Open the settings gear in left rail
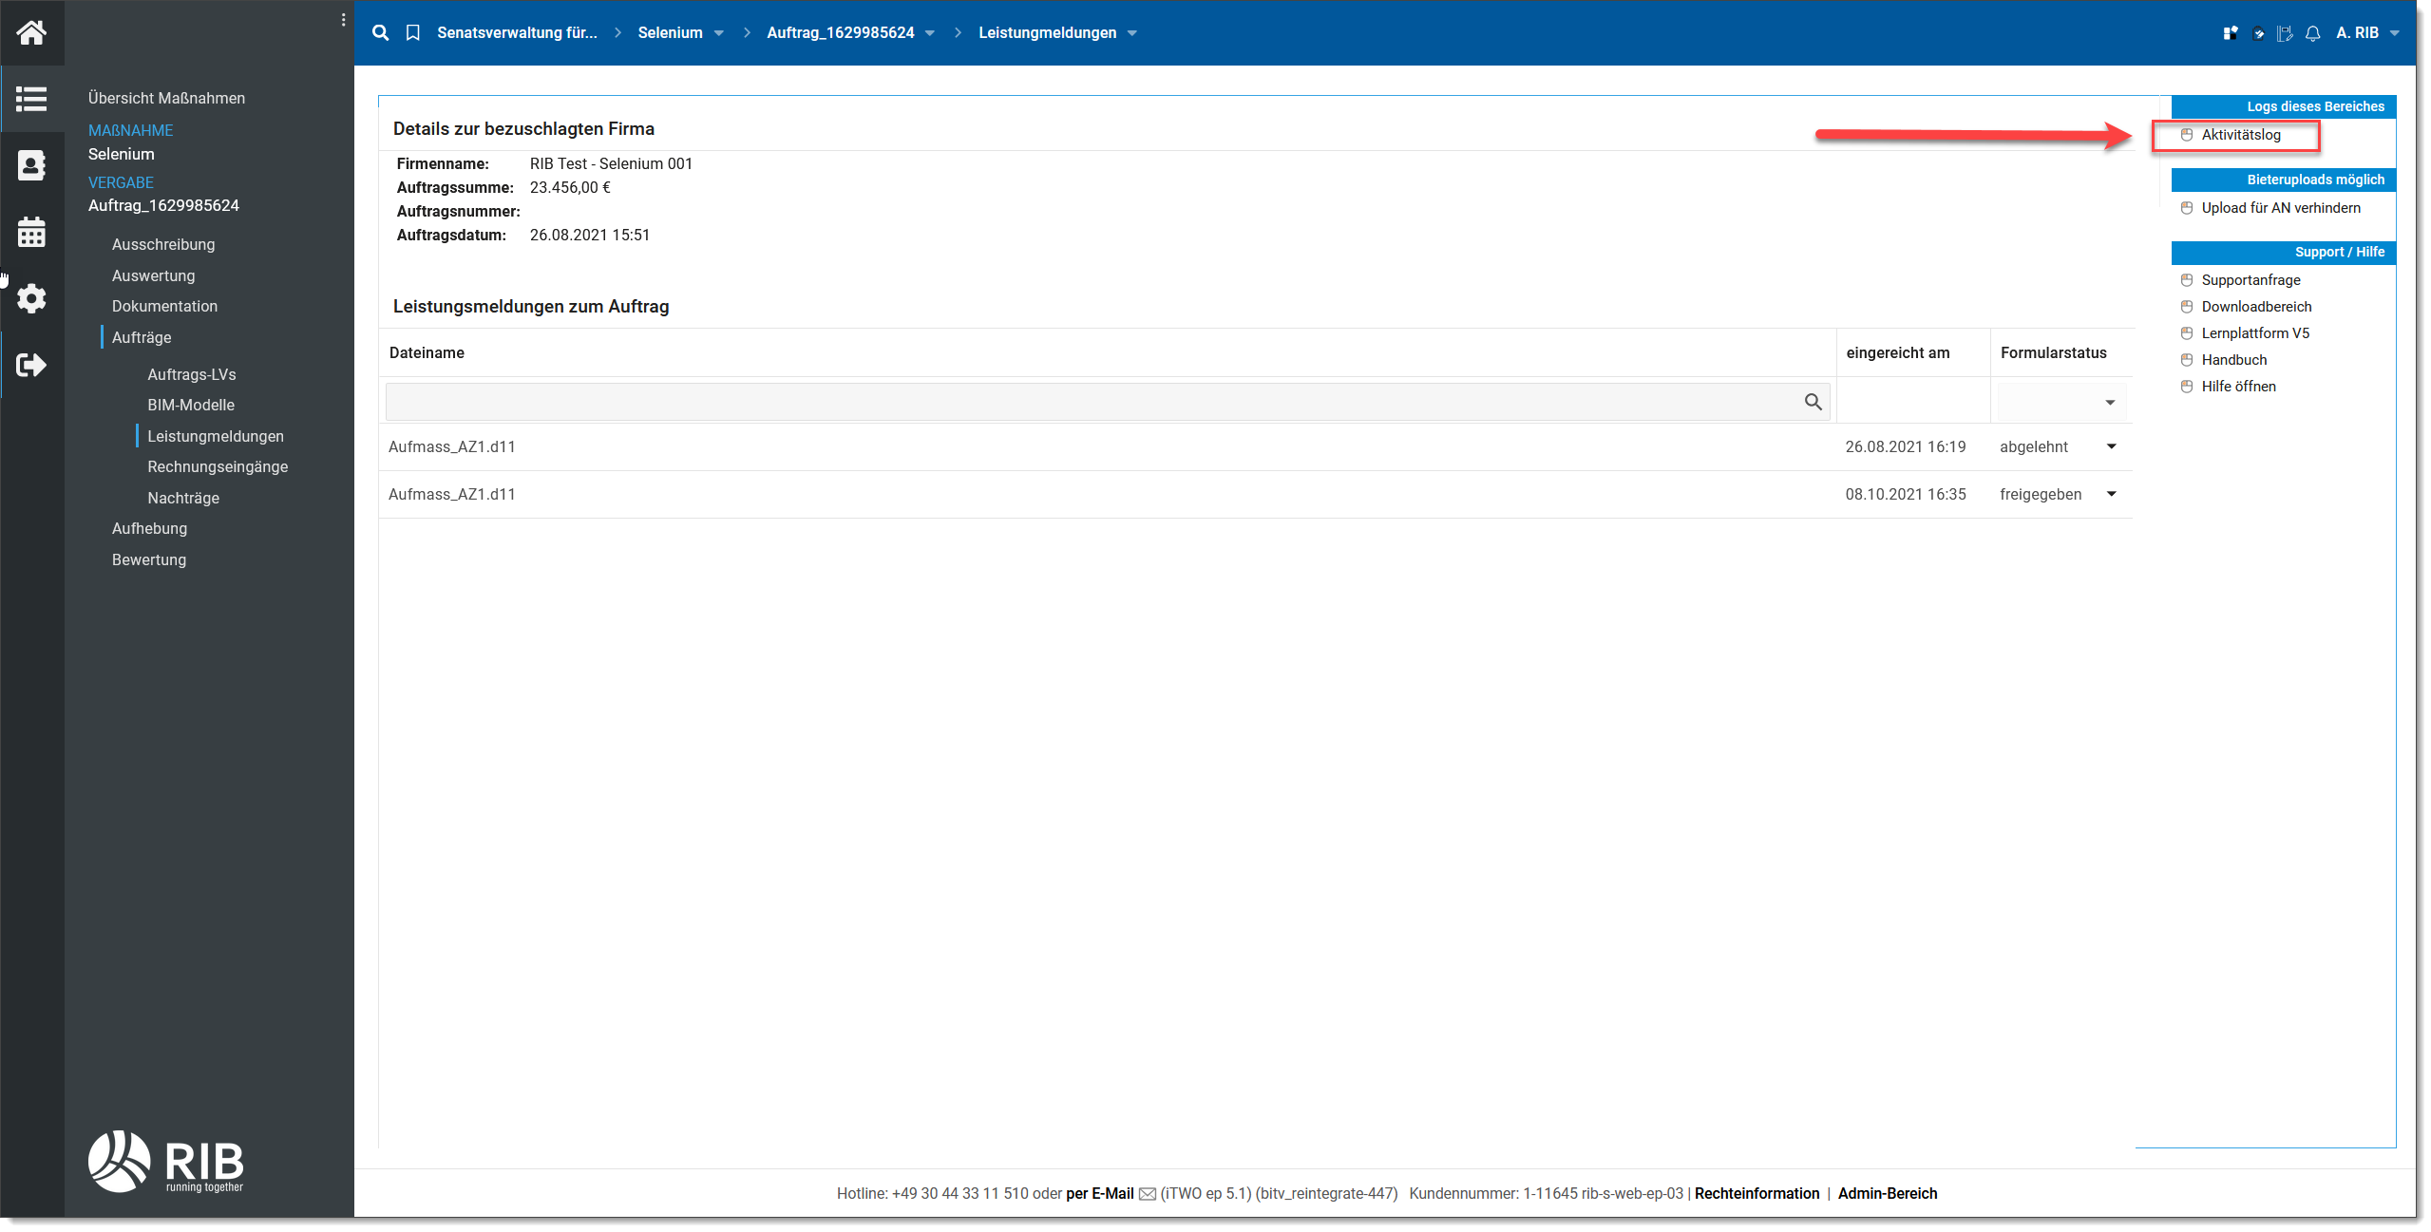The image size is (2431, 1232). tap(31, 298)
